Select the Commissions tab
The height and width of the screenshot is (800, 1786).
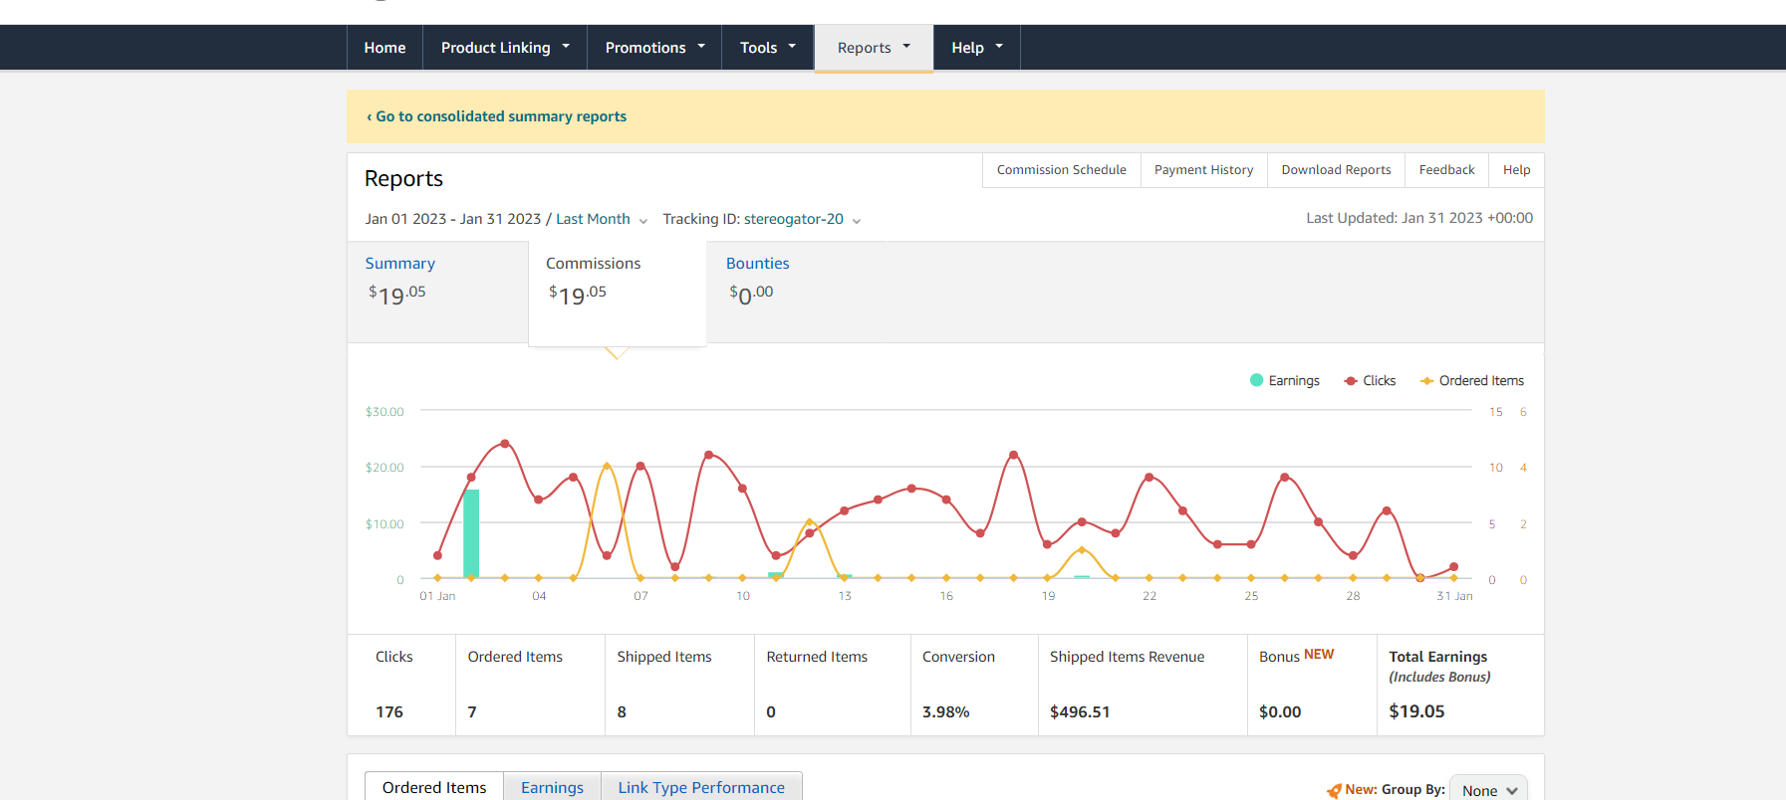(618, 293)
